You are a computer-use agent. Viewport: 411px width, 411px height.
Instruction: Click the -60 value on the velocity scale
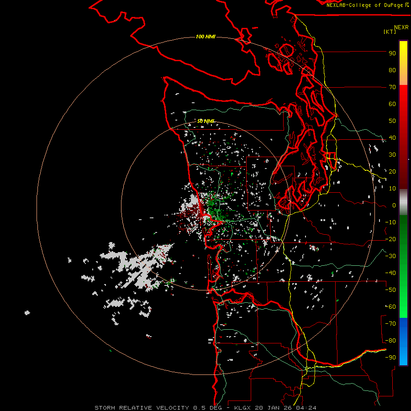(x=390, y=307)
